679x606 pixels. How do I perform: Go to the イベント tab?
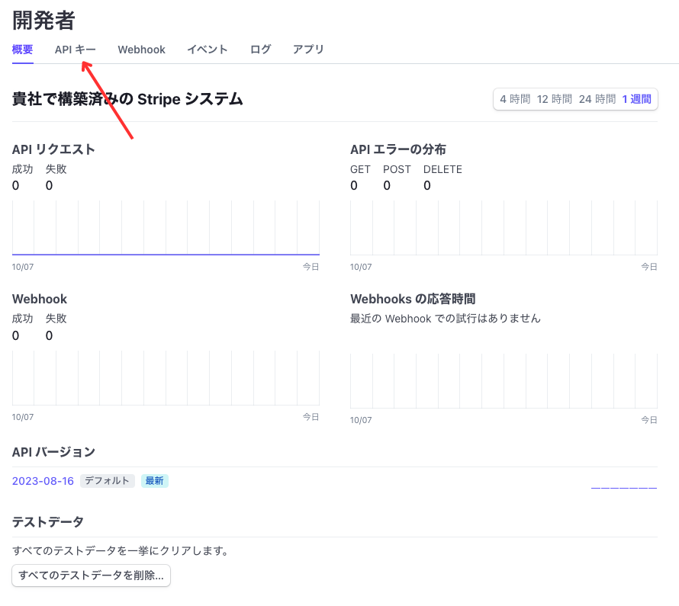point(207,50)
